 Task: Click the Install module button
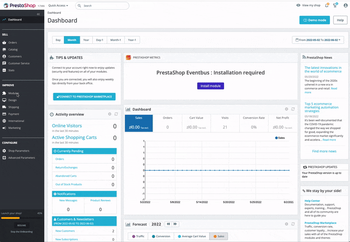click(x=210, y=86)
